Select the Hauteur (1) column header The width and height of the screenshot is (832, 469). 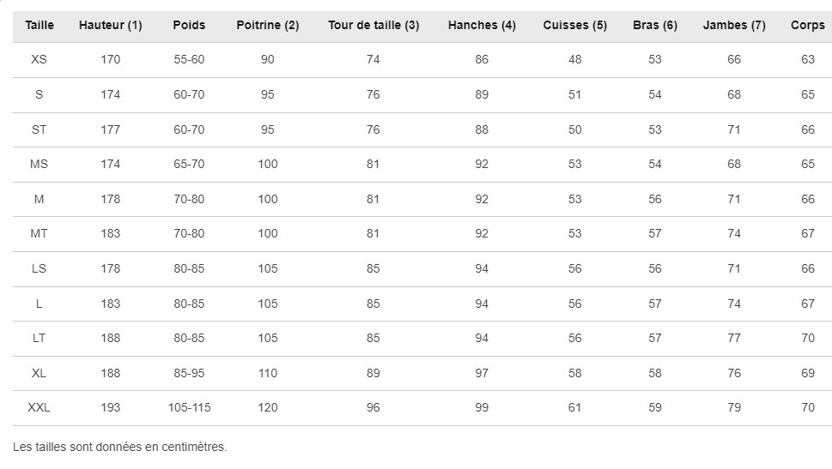click(111, 25)
